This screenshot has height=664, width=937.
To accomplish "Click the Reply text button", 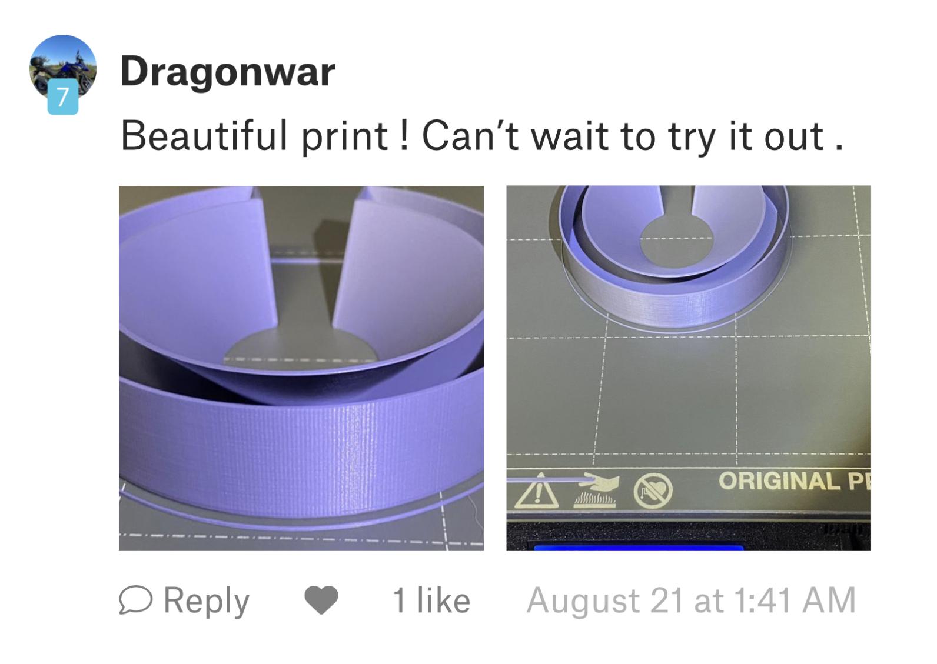I will pos(207,601).
